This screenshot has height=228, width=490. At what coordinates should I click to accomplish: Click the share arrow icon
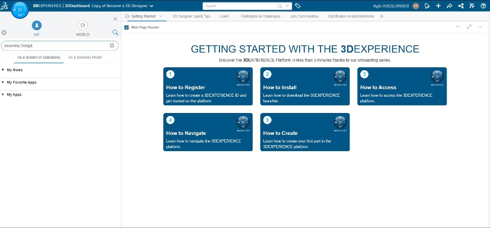pos(449,6)
